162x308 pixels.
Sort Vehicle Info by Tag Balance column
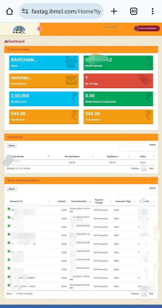pyautogui.click(x=112, y=156)
